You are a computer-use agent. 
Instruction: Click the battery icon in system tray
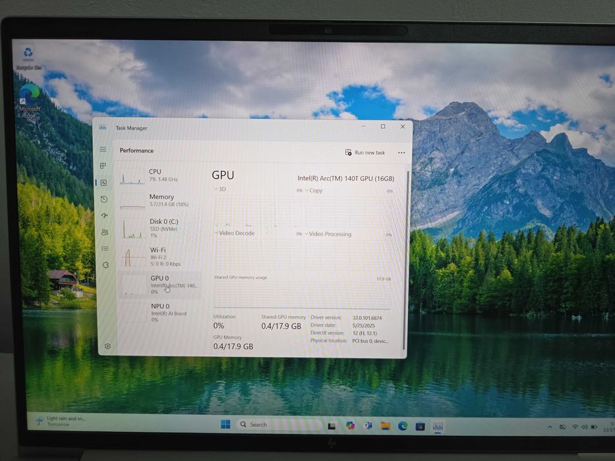point(594,427)
